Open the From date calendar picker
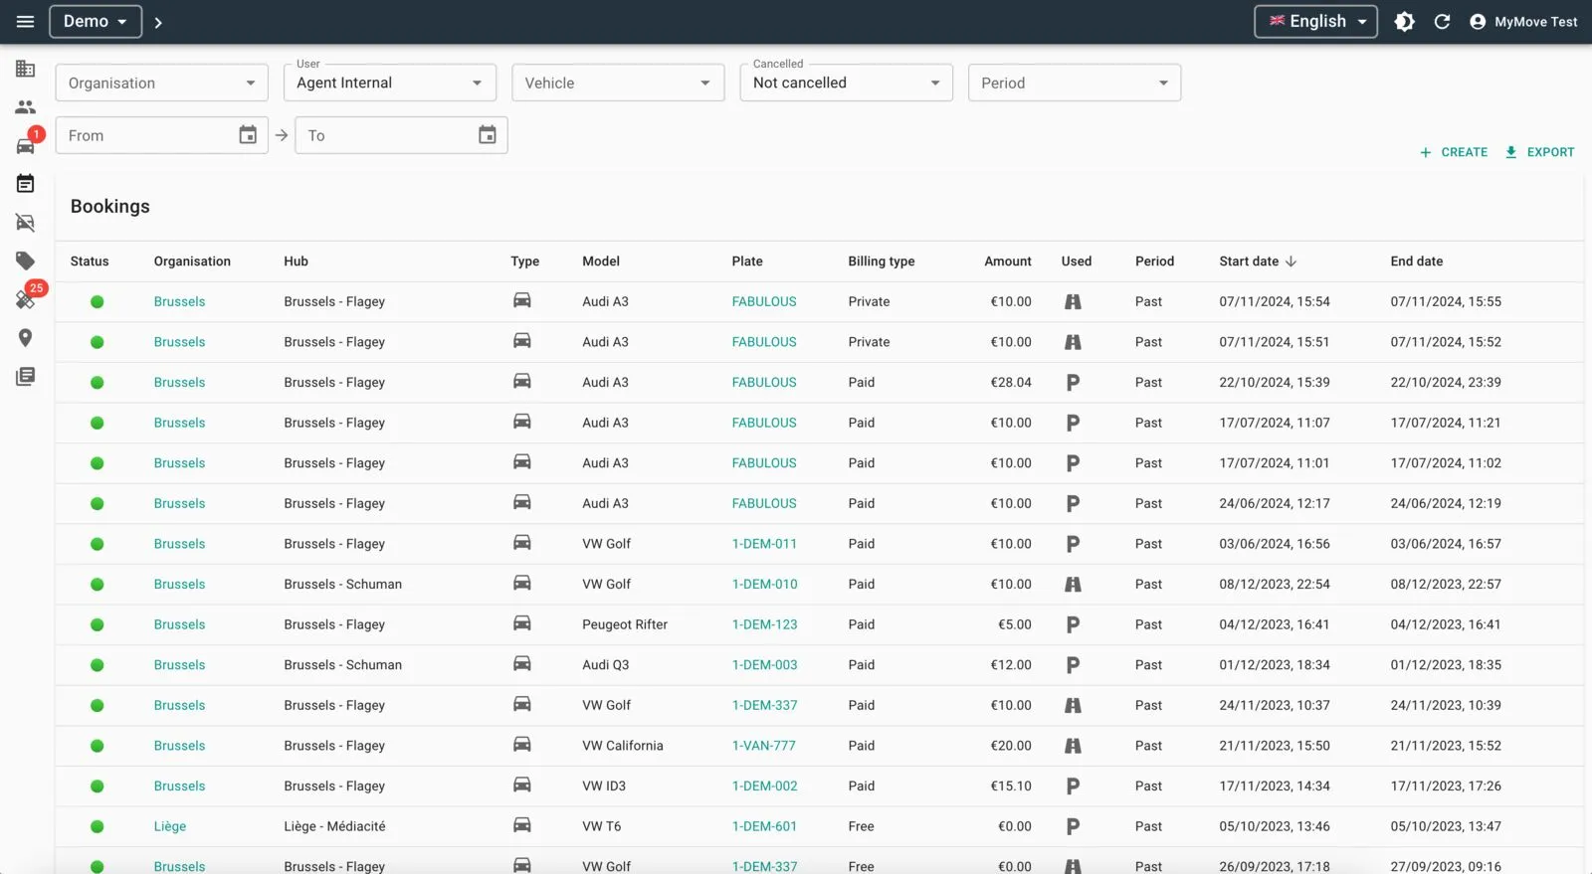This screenshot has width=1592, height=874. [248, 135]
